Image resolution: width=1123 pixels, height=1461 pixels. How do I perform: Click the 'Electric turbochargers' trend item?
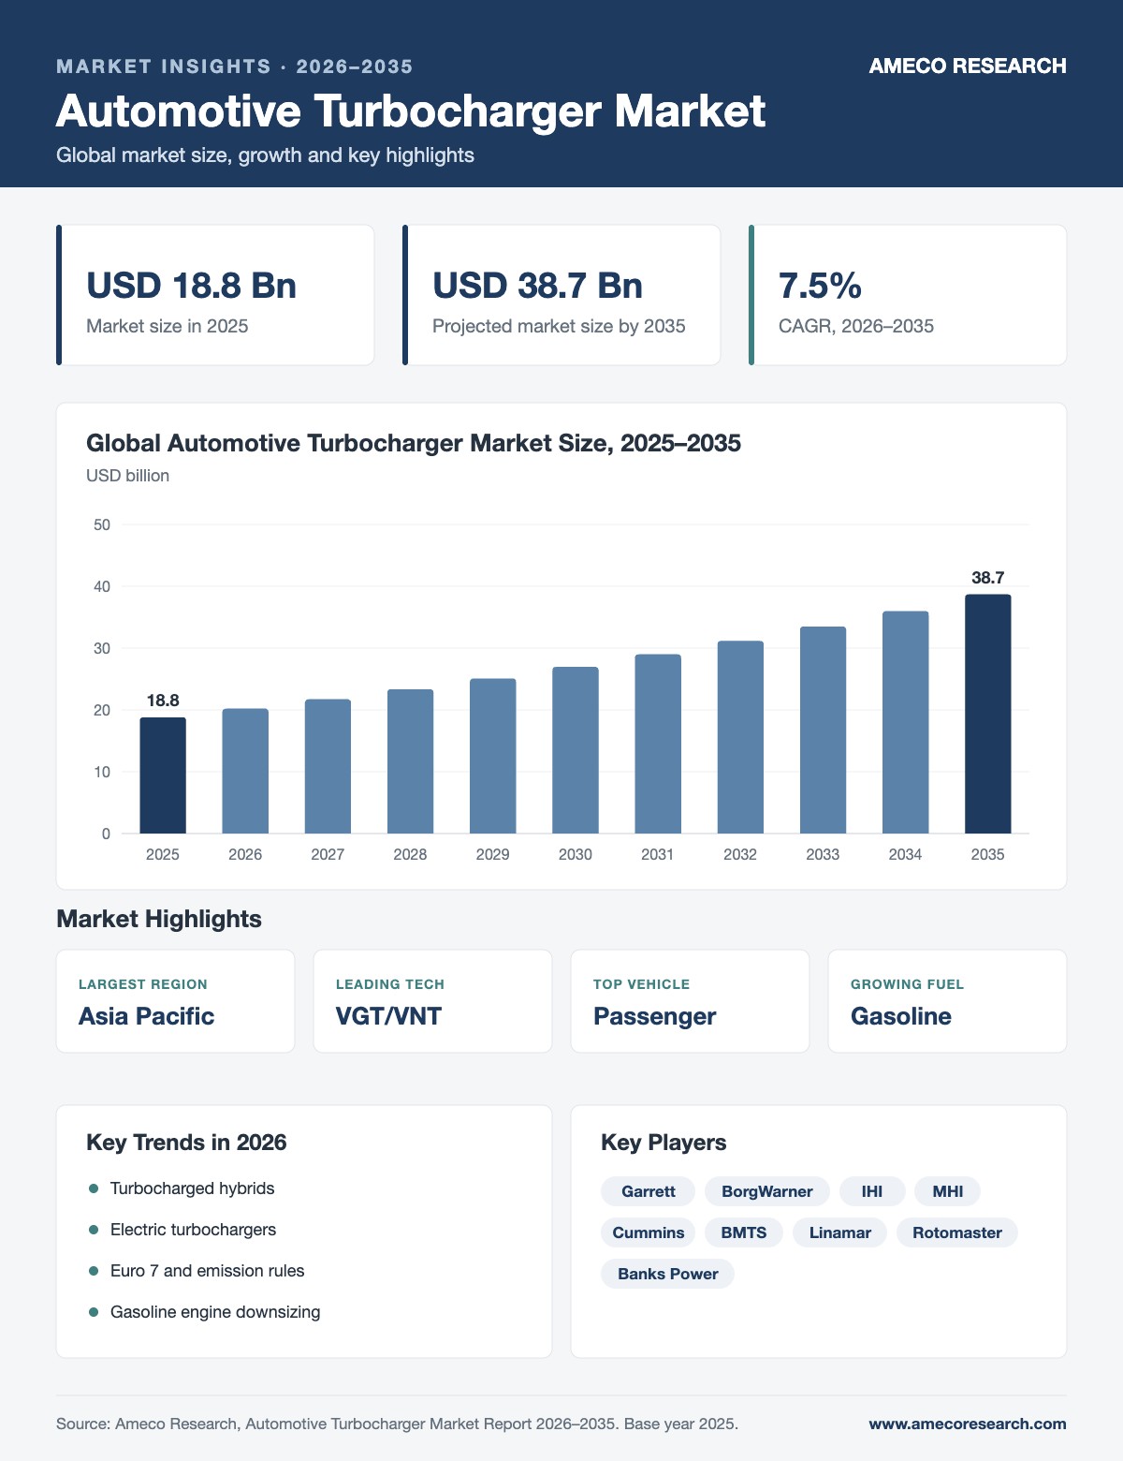click(x=193, y=1230)
